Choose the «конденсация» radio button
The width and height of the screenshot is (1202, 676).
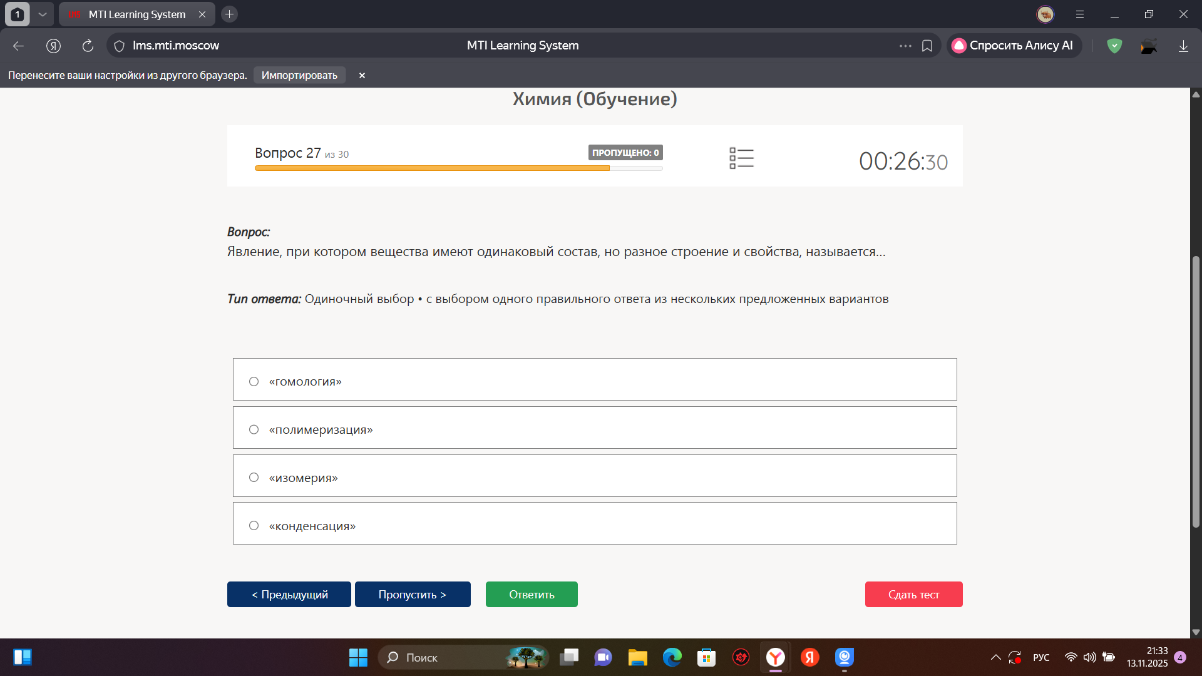(x=254, y=526)
